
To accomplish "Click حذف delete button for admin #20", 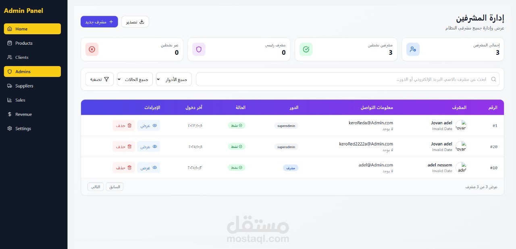I will (x=124, y=147).
